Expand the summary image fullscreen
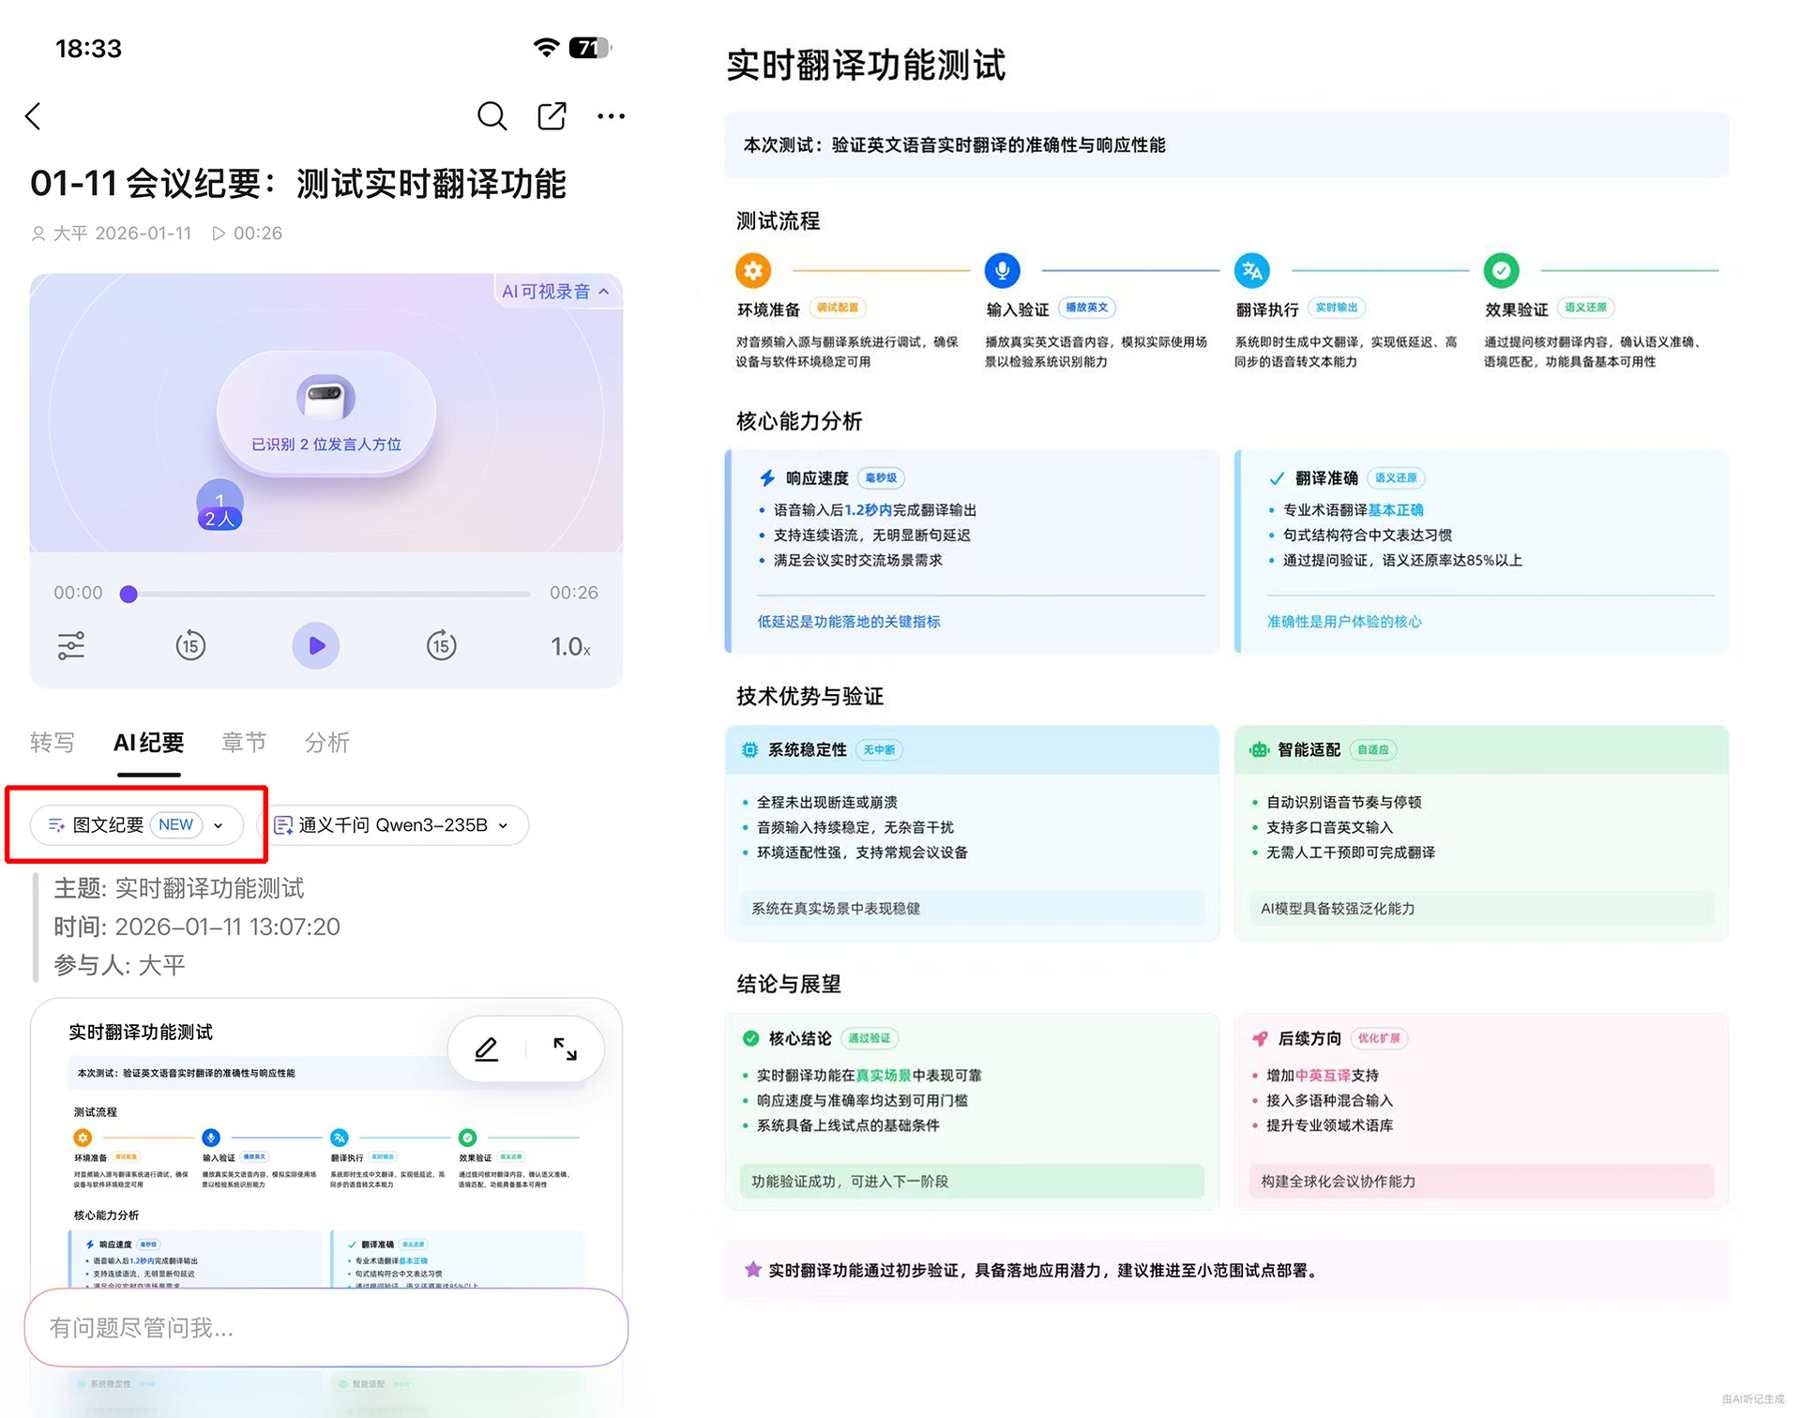 [x=565, y=1049]
